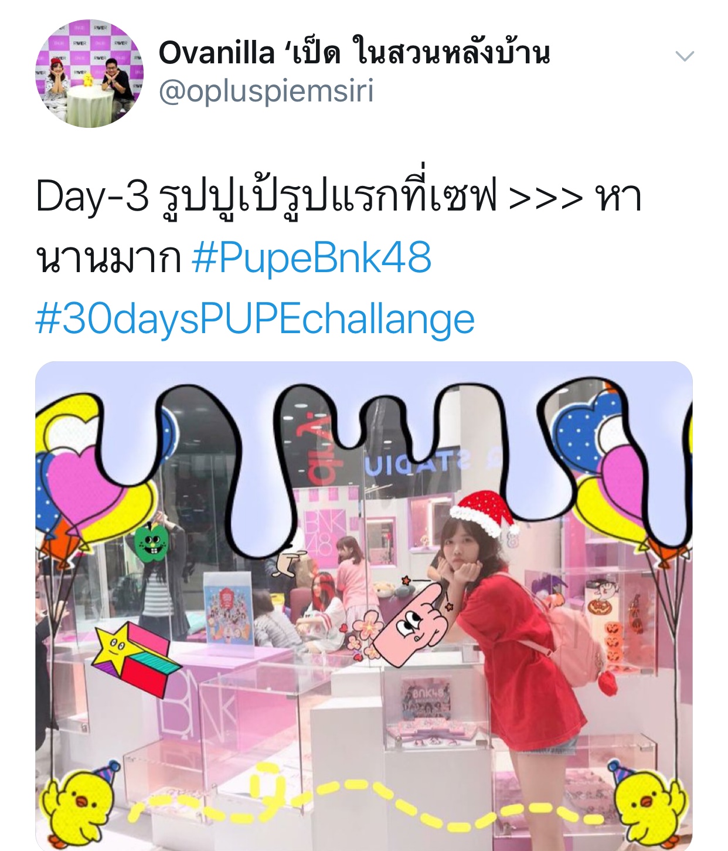The width and height of the screenshot is (728, 851).
Task: Open the #PupeBnk48 hashtag
Action: [312, 257]
